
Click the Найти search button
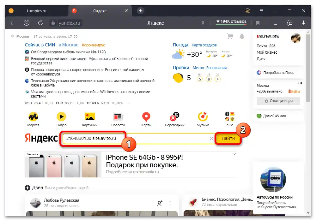click(228, 139)
